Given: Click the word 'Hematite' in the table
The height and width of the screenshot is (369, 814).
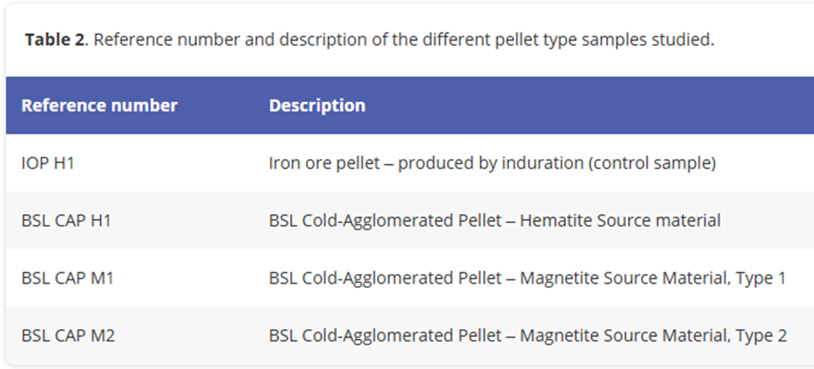Looking at the screenshot, I should click(x=551, y=221).
